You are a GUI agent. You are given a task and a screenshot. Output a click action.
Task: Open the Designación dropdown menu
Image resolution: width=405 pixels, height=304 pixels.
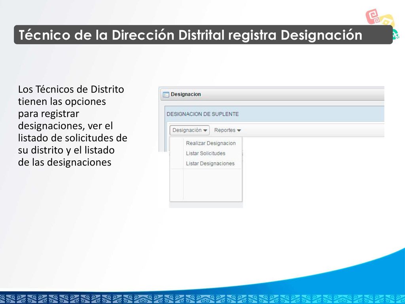coord(189,130)
